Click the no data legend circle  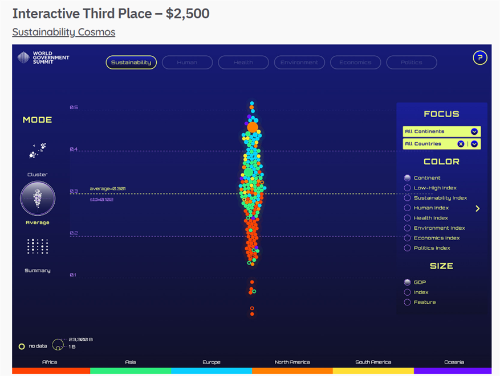click(22, 346)
